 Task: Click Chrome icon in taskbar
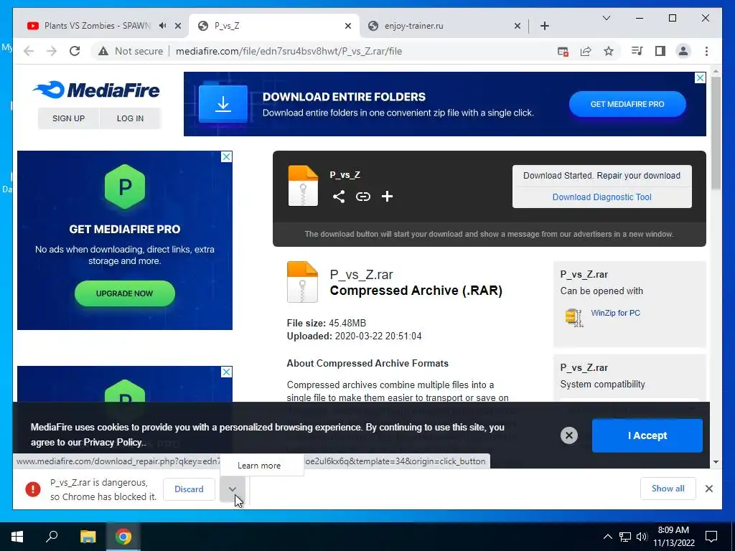coord(123,537)
